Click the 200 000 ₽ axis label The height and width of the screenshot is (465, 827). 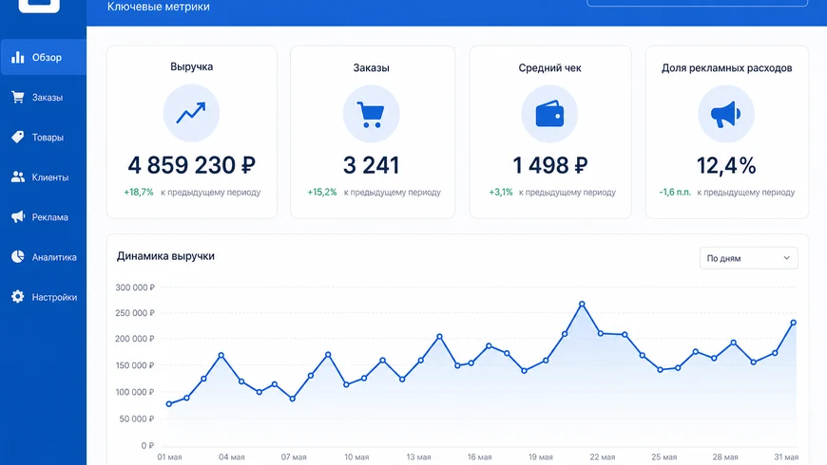pyautogui.click(x=135, y=339)
